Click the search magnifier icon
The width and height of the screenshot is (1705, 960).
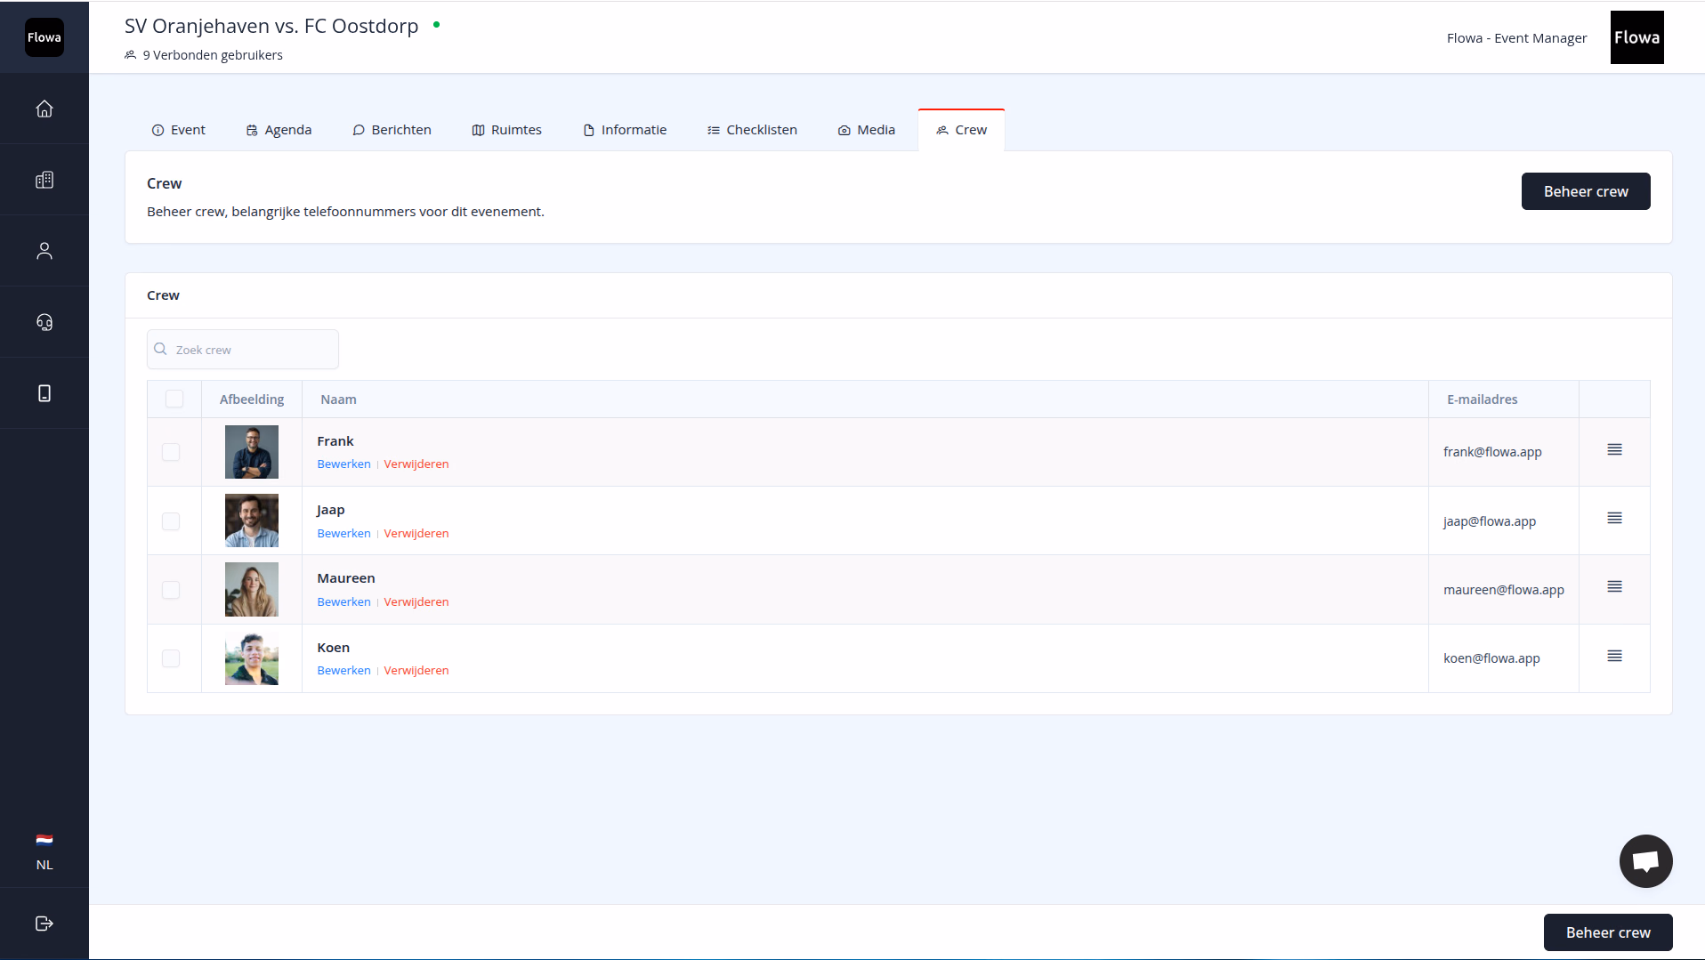[160, 349]
